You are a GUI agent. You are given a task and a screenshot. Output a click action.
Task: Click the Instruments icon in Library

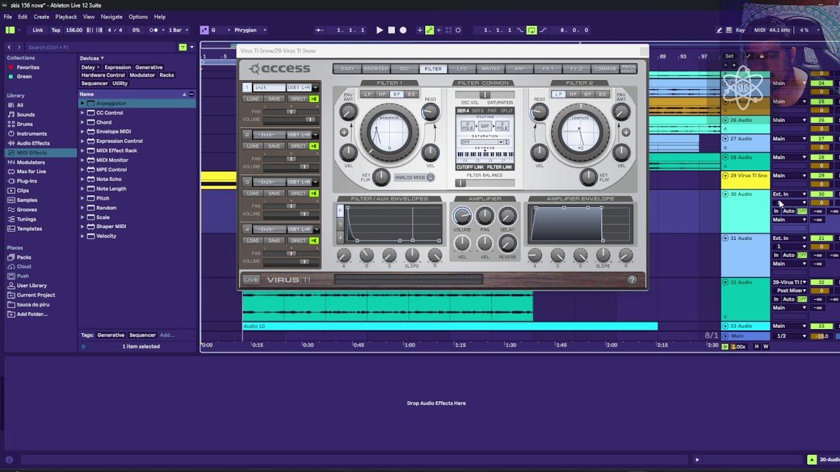tap(11, 134)
